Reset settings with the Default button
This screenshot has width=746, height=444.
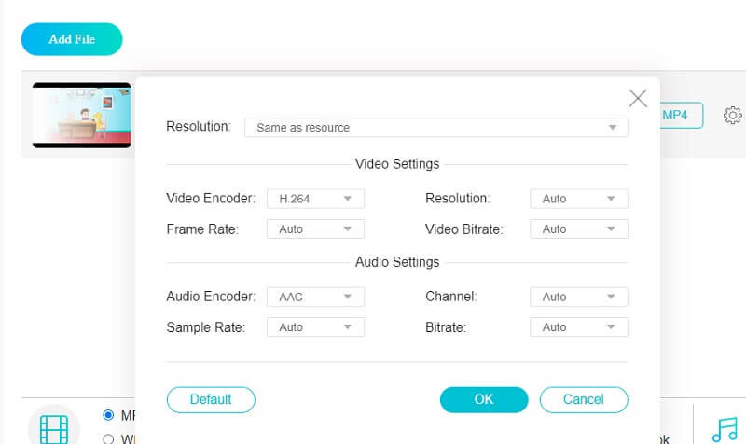pyautogui.click(x=211, y=399)
